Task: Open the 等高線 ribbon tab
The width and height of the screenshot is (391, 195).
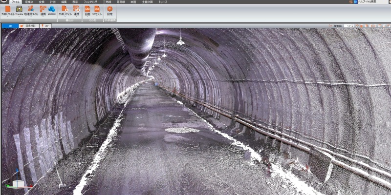Action: click(x=121, y=2)
